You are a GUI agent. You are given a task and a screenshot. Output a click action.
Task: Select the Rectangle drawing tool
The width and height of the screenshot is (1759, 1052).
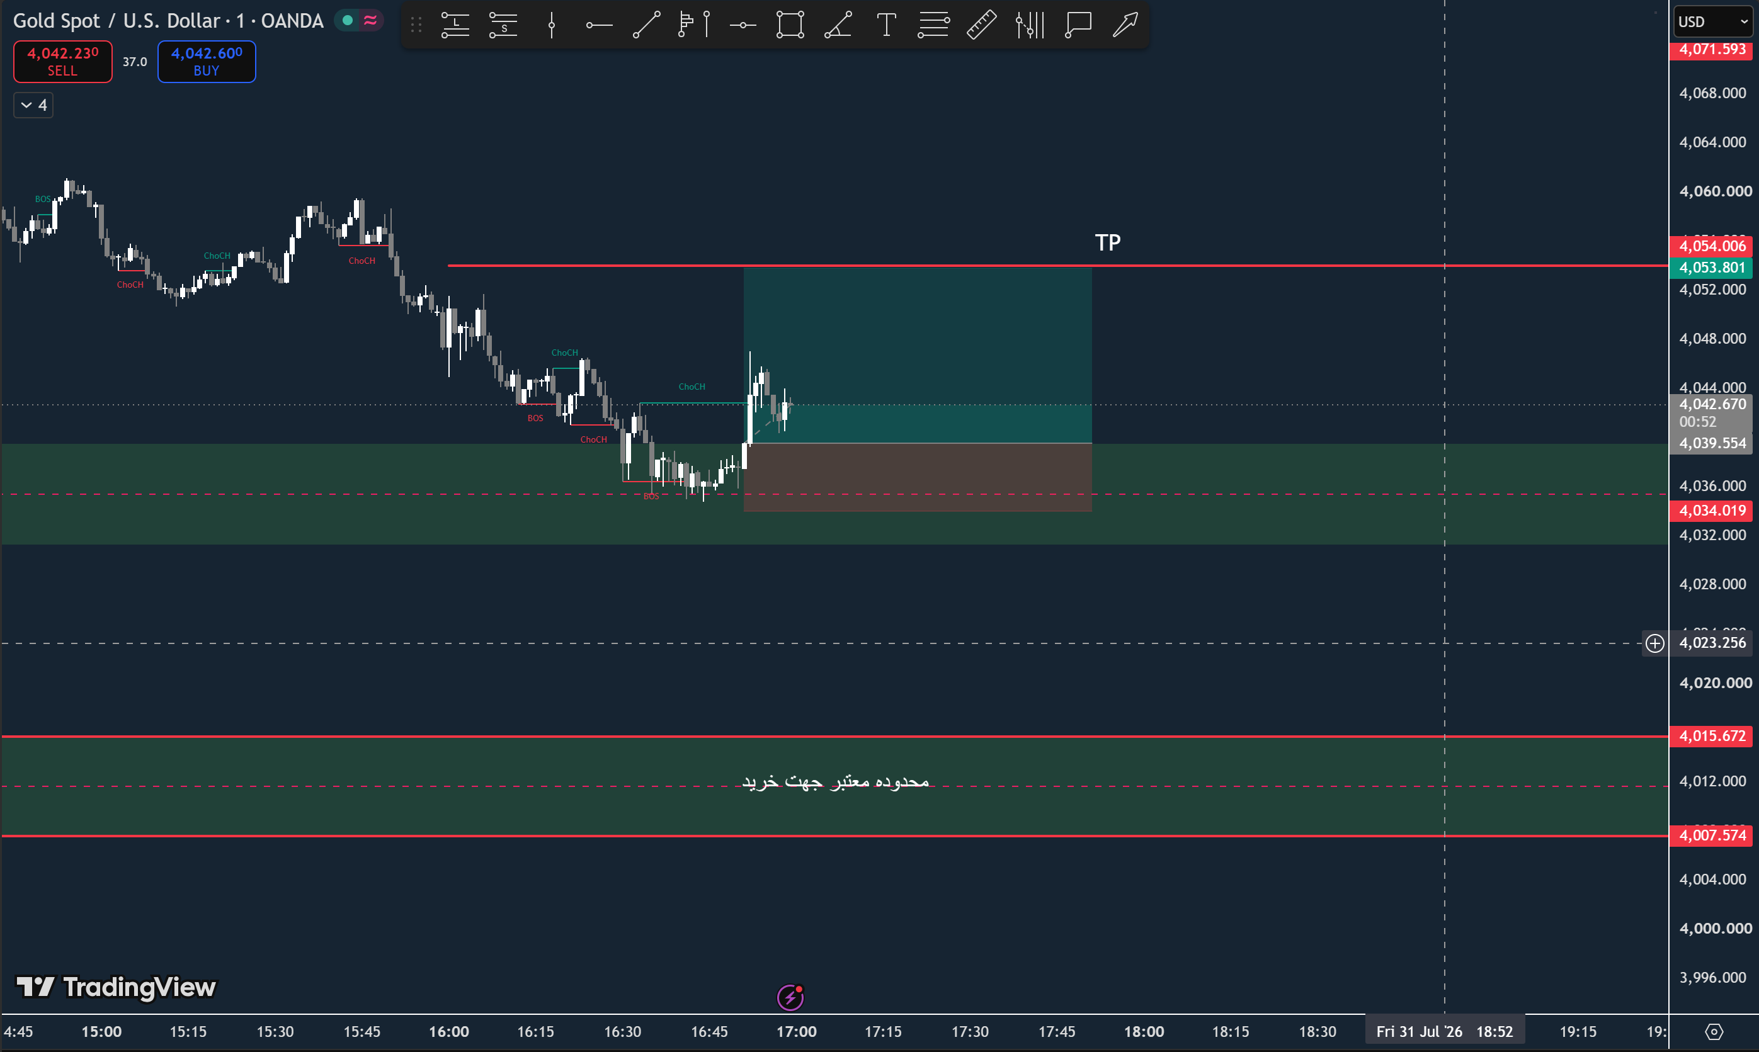[790, 25]
